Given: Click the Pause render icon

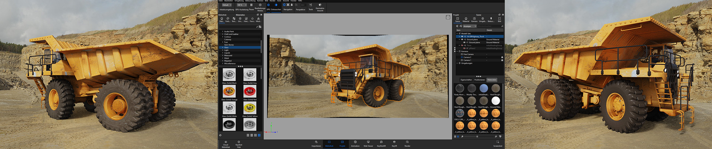Looking at the screenshot, I should point(251,5).
